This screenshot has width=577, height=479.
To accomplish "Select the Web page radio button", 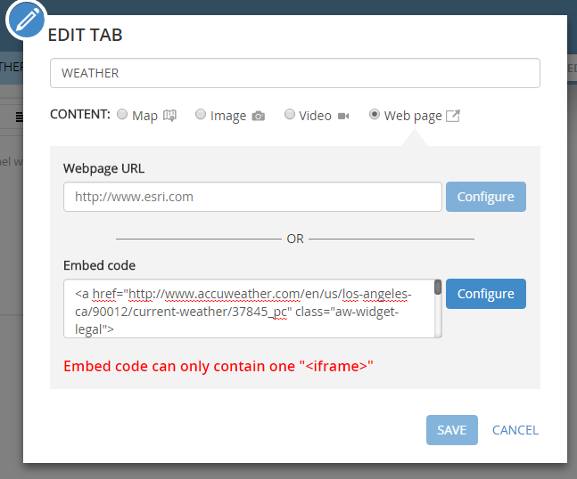I will [x=375, y=115].
